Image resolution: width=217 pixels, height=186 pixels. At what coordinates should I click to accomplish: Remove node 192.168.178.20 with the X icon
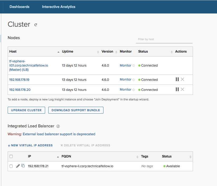click(182, 89)
